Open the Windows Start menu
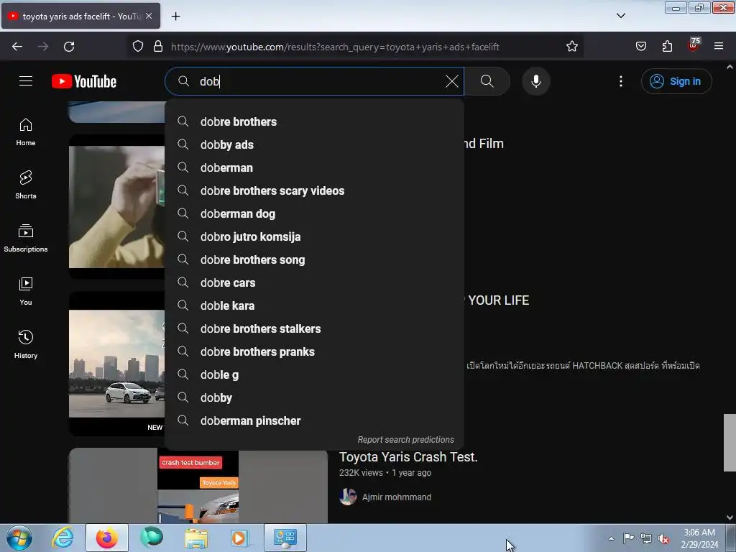736x552 pixels. point(19,538)
